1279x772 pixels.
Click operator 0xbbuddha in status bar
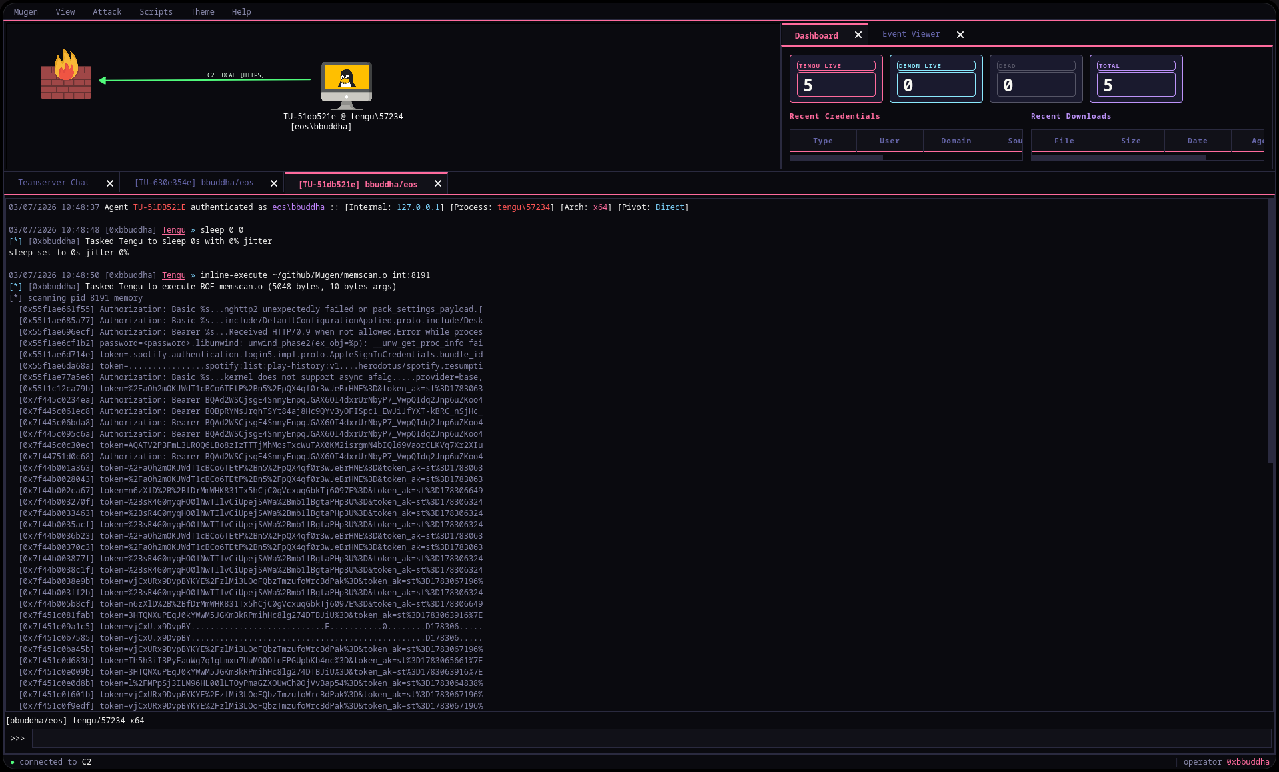click(x=1226, y=762)
